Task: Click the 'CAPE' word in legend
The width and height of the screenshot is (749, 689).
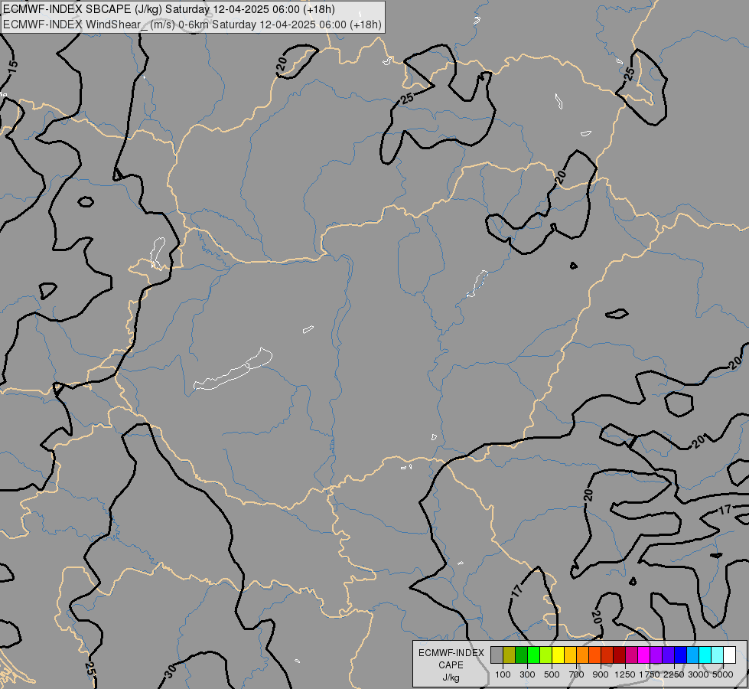Action: (x=451, y=665)
